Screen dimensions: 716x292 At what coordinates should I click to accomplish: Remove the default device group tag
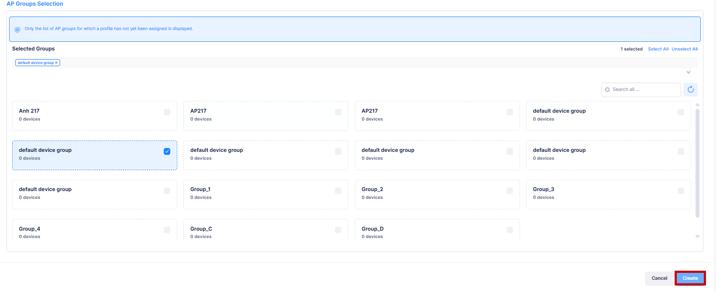(x=56, y=63)
